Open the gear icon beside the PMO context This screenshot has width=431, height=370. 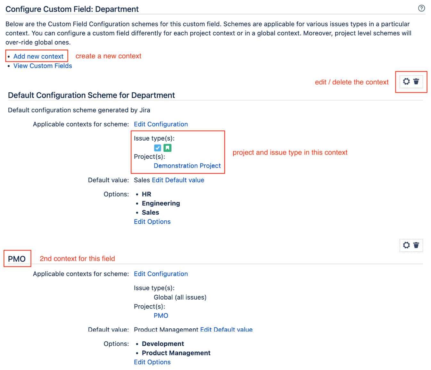click(x=406, y=245)
